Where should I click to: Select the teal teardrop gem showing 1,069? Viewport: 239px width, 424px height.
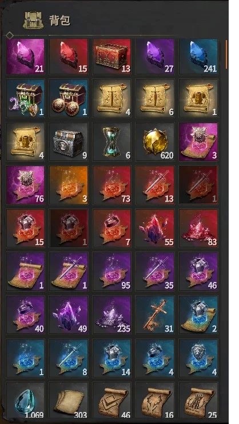[25, 401]
